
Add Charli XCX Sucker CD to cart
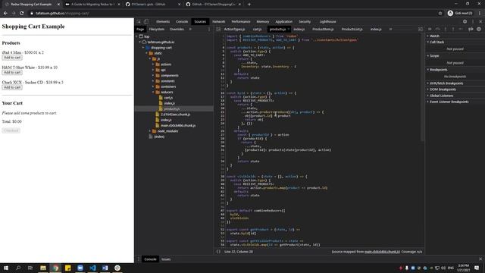coord(12,87)
